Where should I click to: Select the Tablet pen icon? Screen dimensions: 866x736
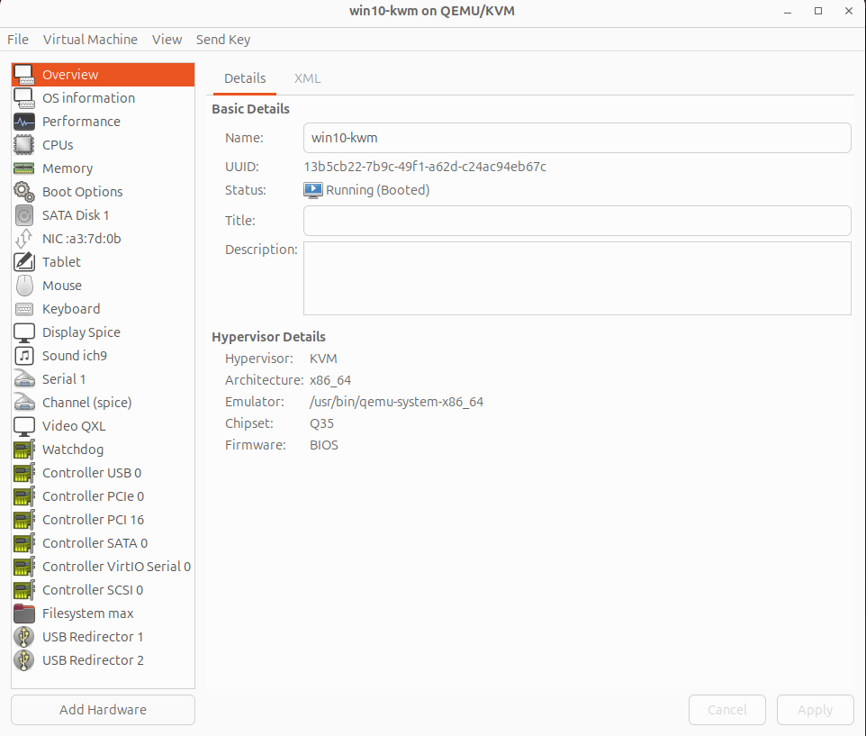[24, 261]
